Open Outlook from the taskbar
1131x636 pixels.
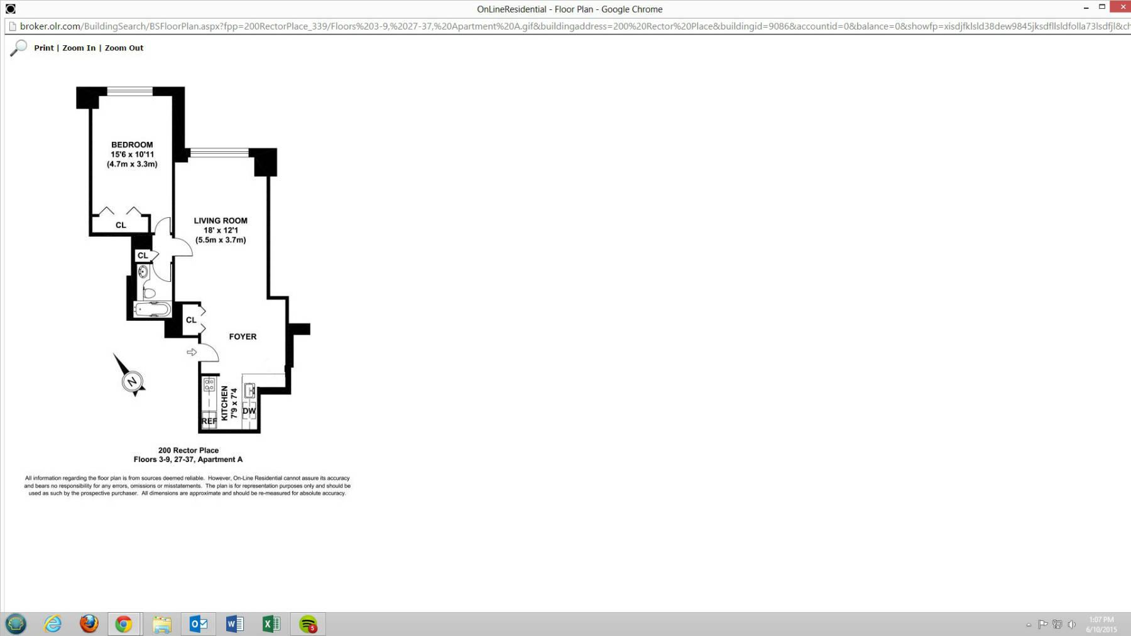click(198, 624)
